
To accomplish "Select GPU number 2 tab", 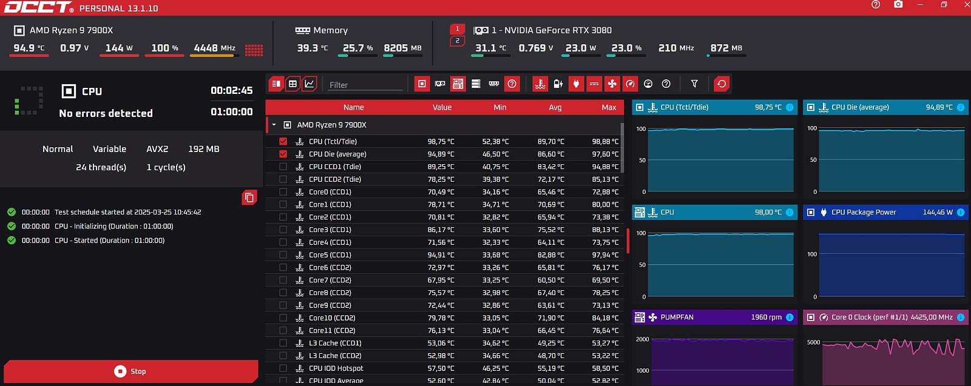I will 458,41.
